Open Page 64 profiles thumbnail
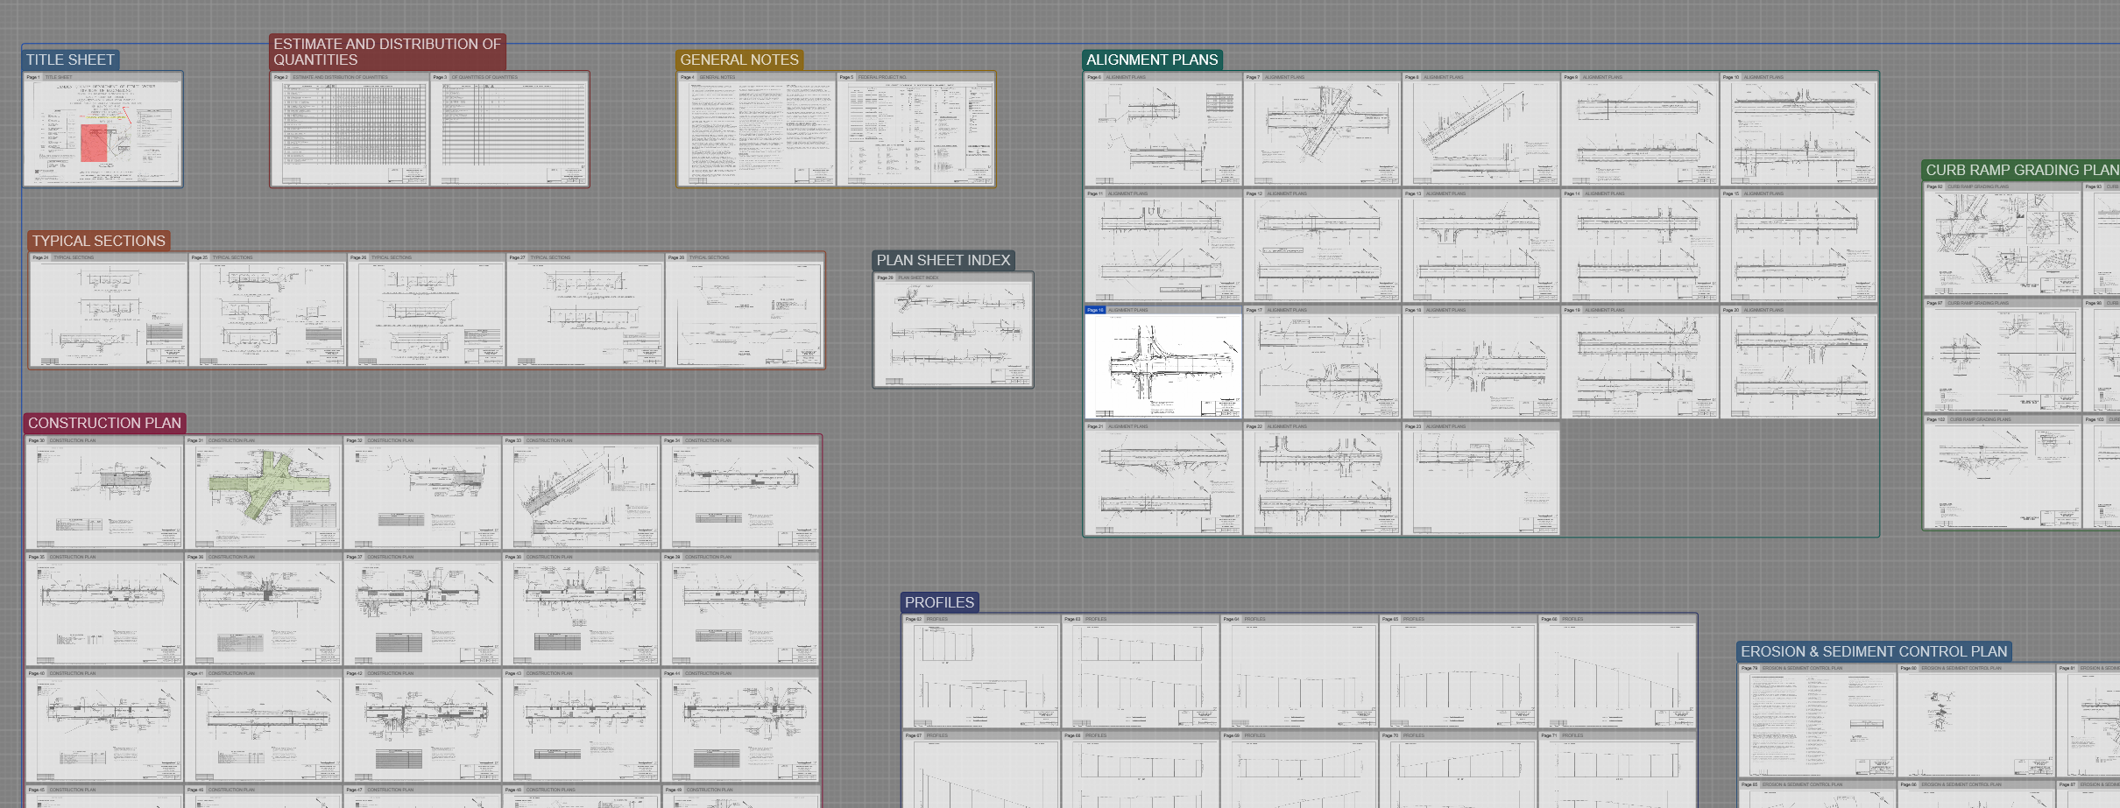Screen dimensions: 2120x808 tap(1299, 671)
